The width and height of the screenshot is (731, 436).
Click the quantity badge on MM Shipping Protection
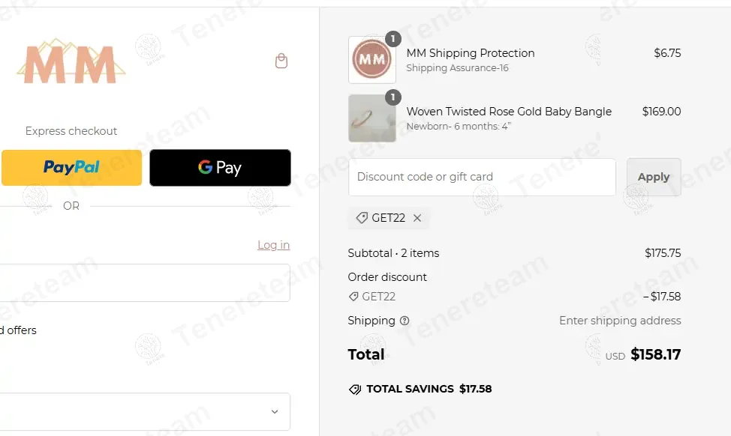point(393,39)
